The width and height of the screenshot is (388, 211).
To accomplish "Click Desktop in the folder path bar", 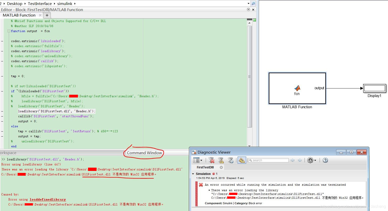I will [15, 4].
